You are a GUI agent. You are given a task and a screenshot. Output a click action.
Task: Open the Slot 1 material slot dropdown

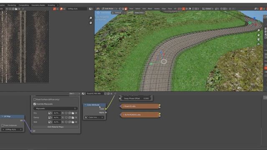(74, 94)
